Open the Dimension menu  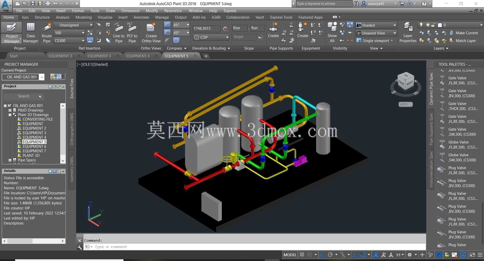(x=130, y=11)
